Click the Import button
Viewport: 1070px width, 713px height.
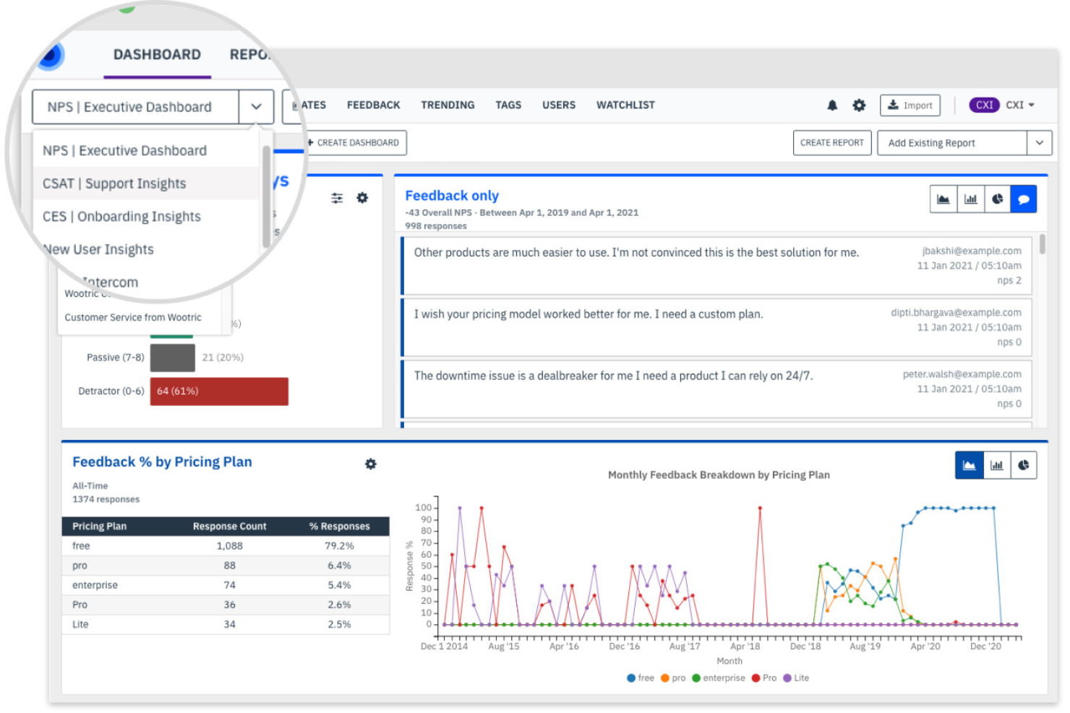pyautogui.click(x=910, y=105)
